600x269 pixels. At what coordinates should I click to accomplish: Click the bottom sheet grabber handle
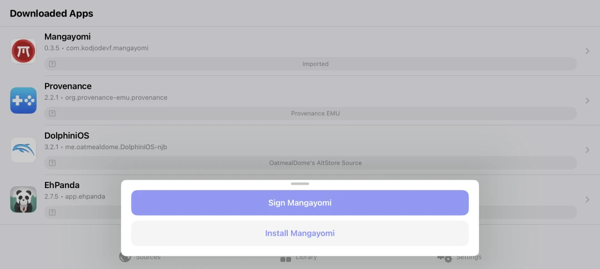coord(300,184)
